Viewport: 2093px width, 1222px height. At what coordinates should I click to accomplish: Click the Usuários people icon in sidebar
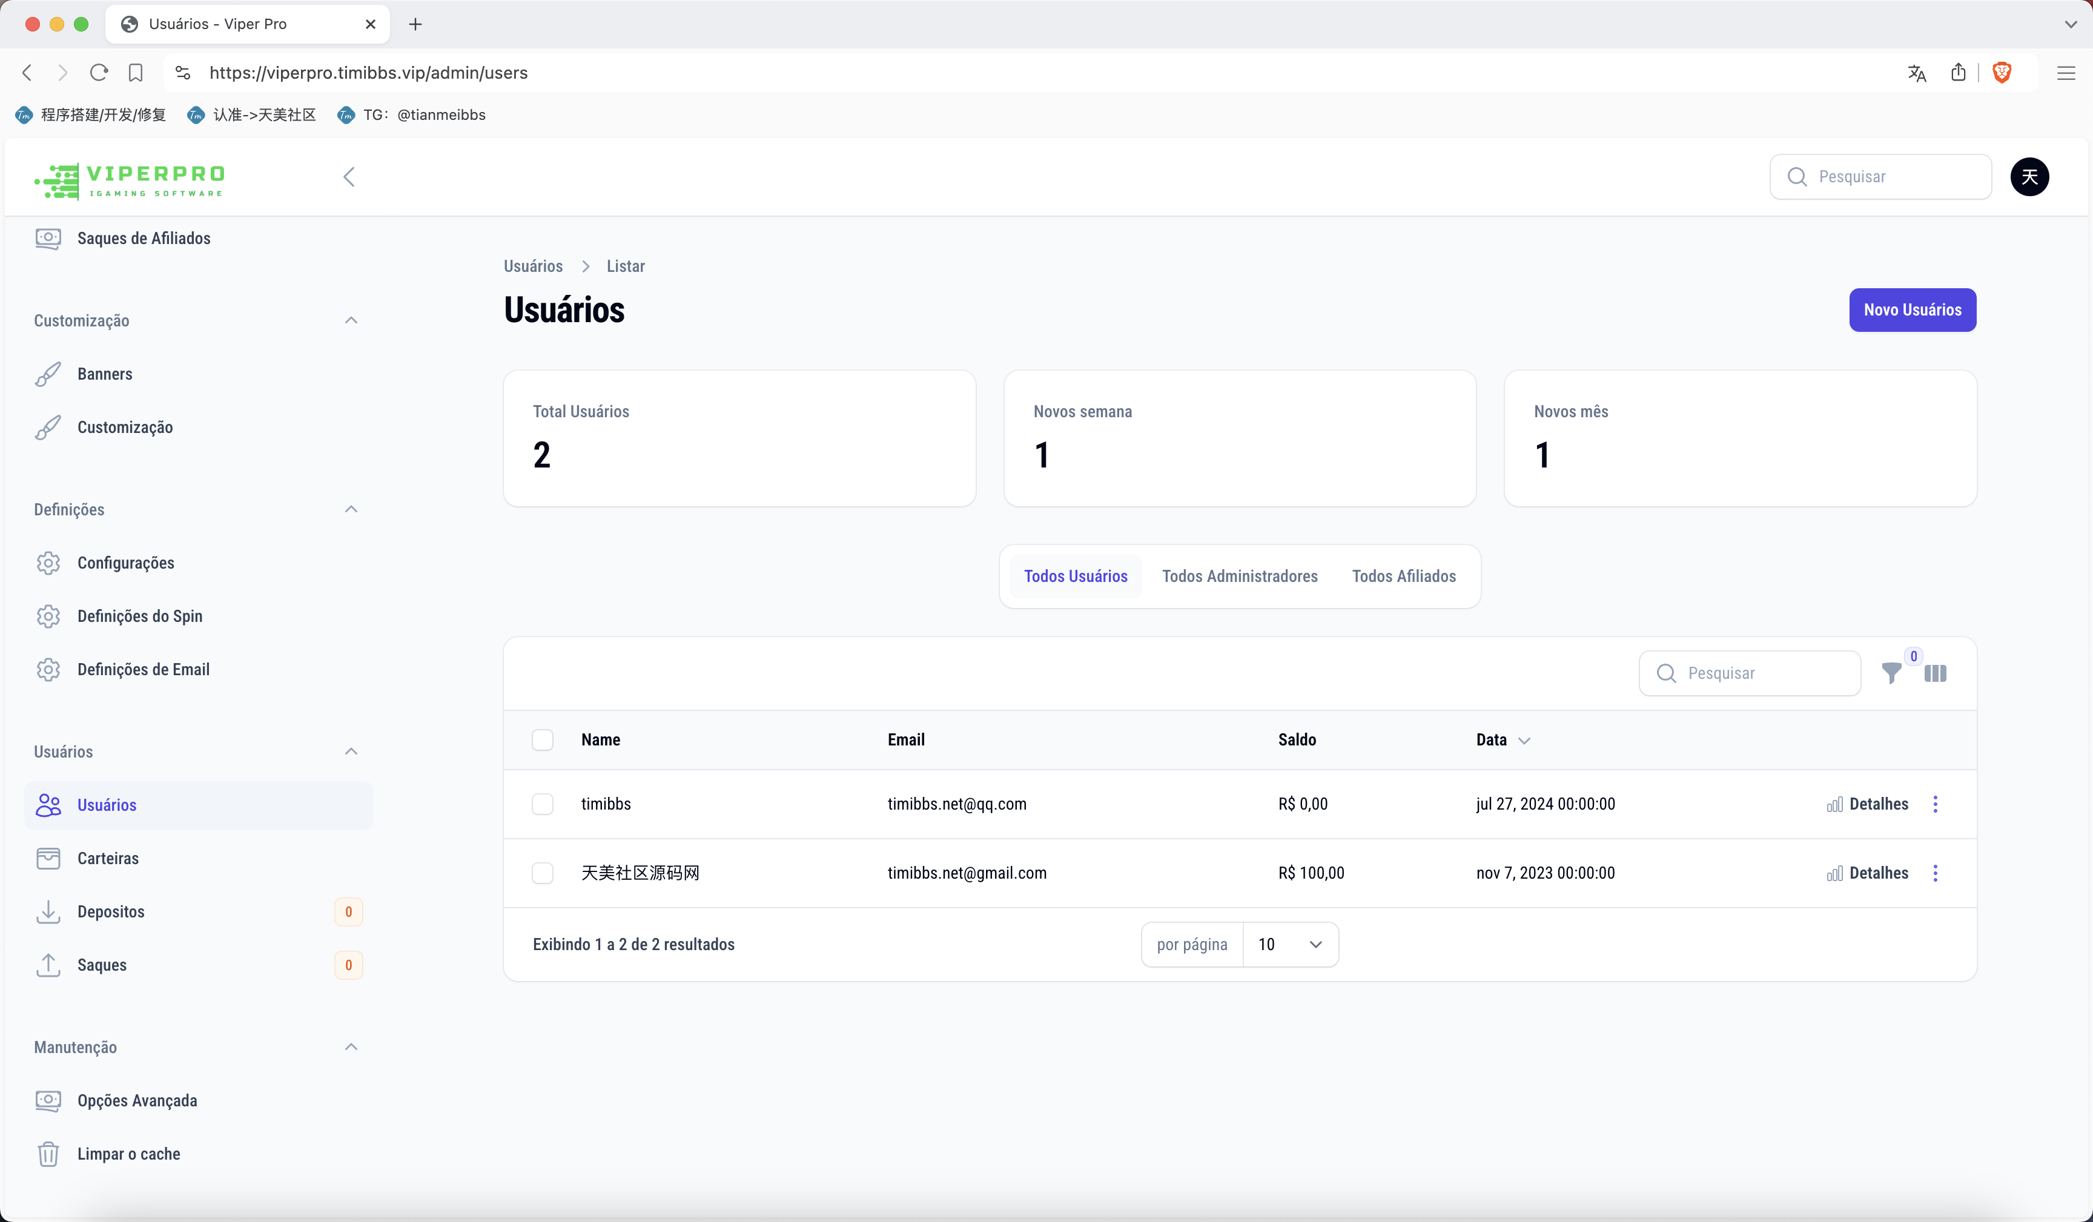(48, 805)
